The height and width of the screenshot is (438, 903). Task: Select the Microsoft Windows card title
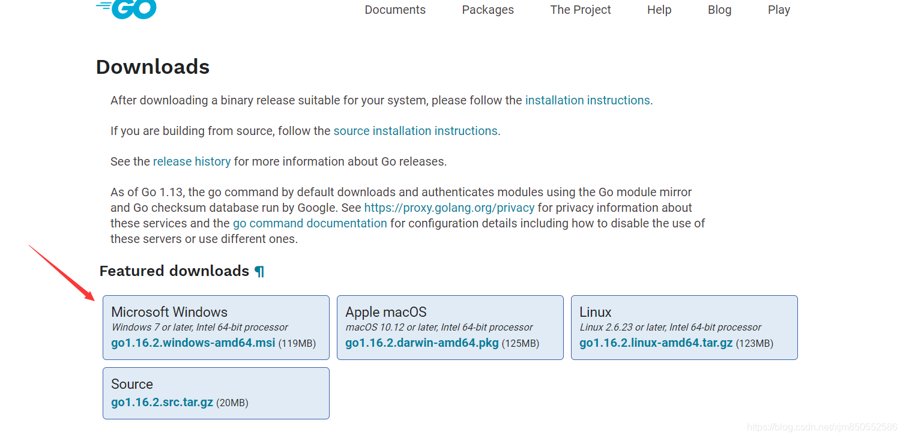169,312
